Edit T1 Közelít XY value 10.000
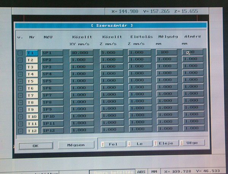Image resolution: width=228 pixels, height=174 pixels. pyautogui.click(x=81, y=53)
